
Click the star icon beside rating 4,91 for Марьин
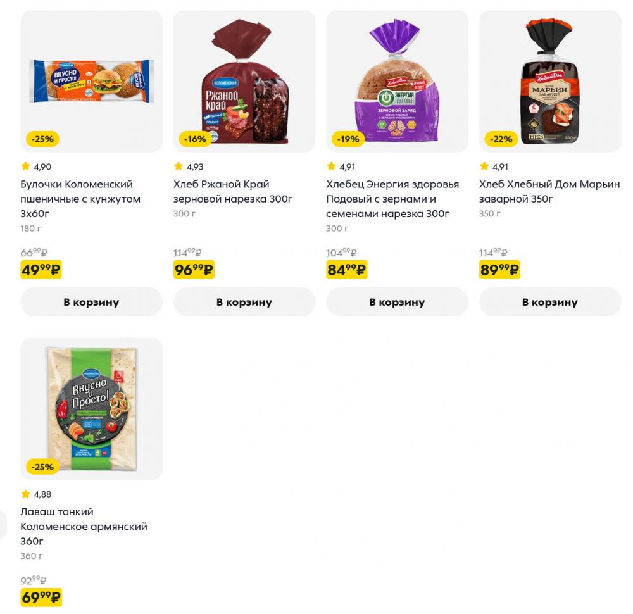(x=483, y=166)
